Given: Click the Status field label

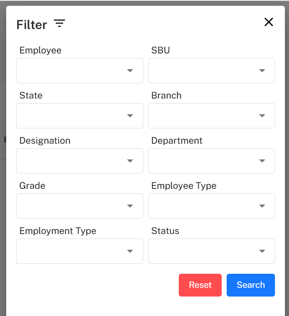Looking at the screenshot, I should 165,231.
